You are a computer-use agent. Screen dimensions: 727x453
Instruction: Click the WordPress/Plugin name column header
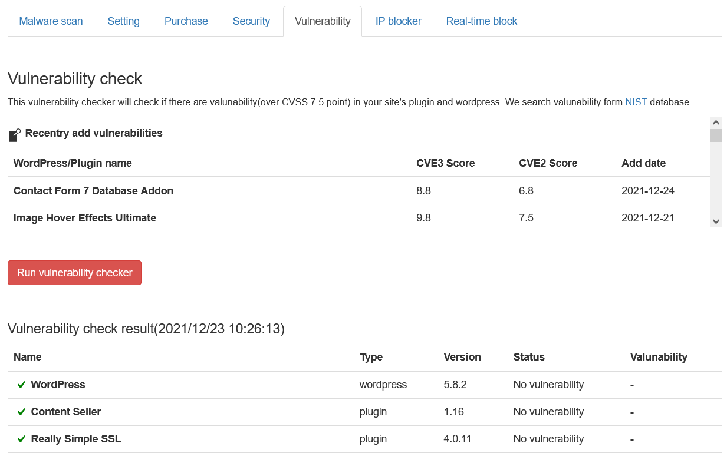click(73, 163)
